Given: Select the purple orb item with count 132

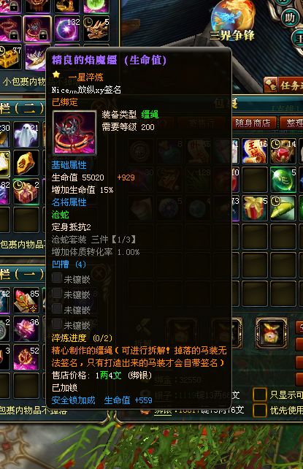Looking at the screenshot, I should click(x=67, y=28).
